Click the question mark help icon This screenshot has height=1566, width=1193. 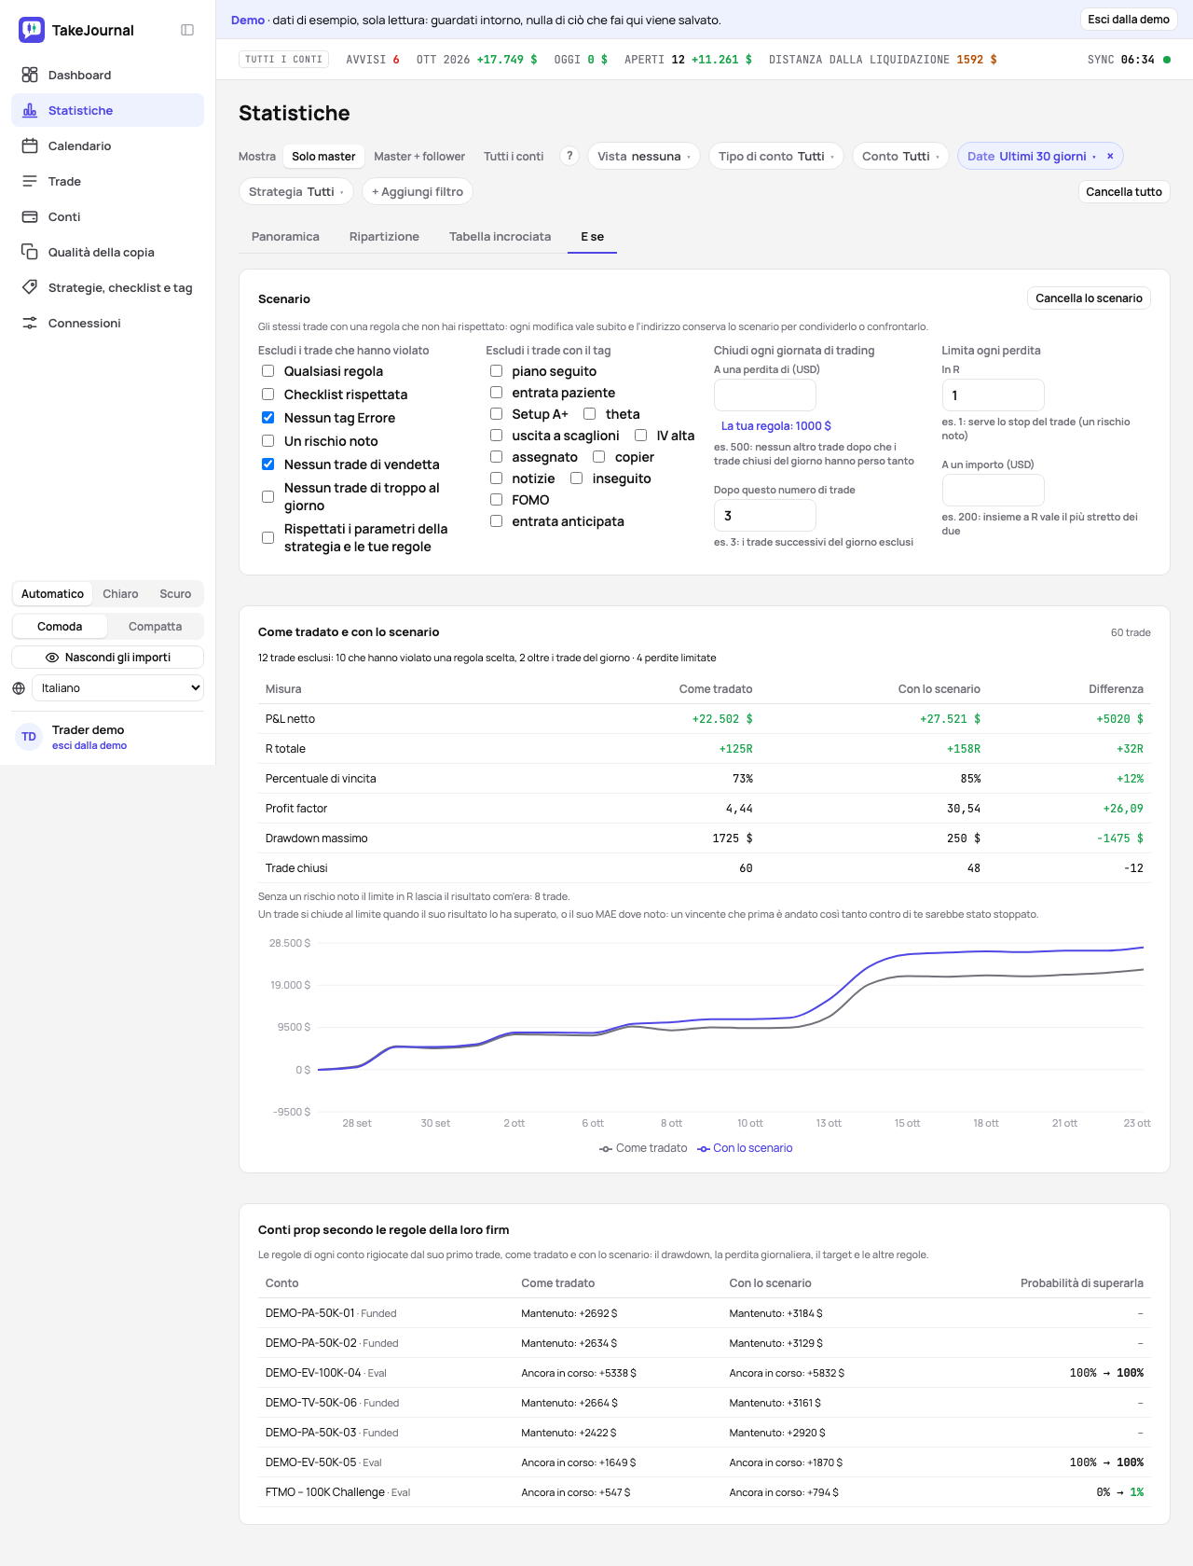569,156
